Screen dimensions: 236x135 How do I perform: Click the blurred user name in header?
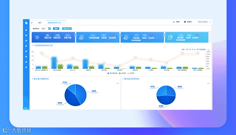coord(203,22)
